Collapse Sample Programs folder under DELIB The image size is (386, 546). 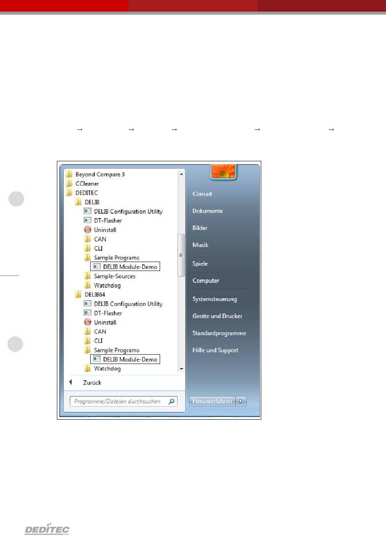pyautogui.click(x=112, y=258)
